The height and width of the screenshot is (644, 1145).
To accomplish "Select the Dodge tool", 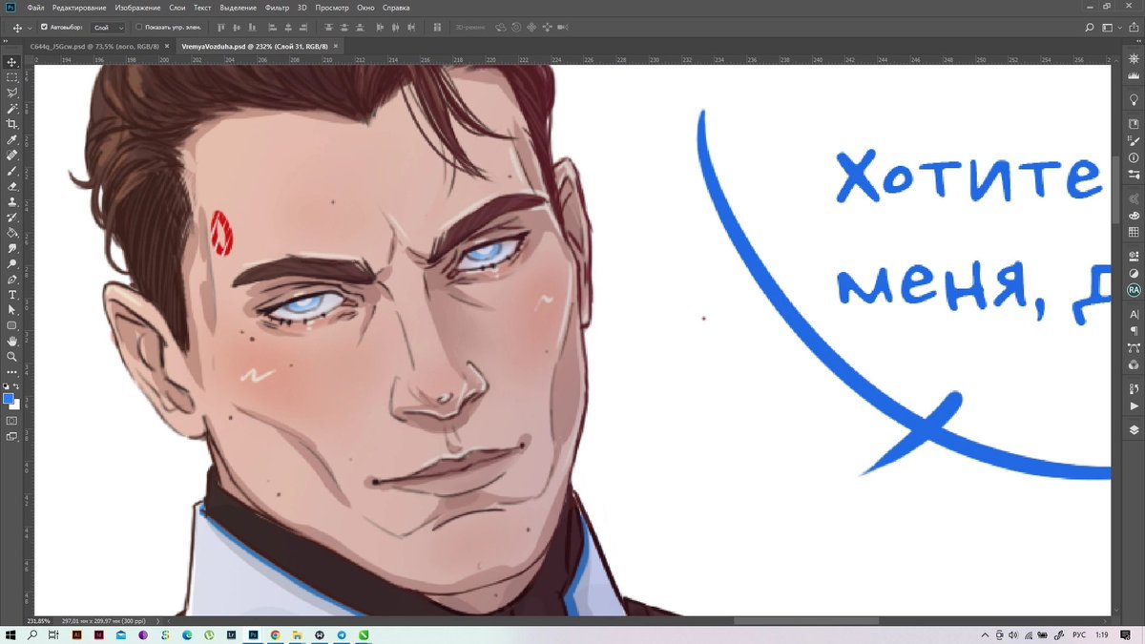I will [x=12, y=263].
